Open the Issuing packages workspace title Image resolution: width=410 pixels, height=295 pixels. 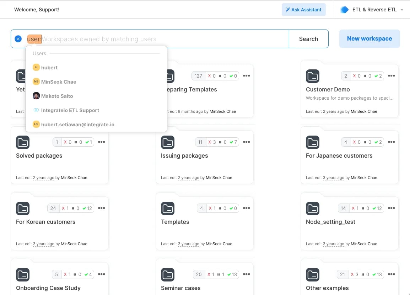point(184,156)
